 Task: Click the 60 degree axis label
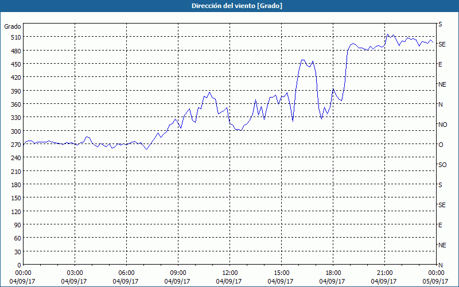(x=18, y=239)
